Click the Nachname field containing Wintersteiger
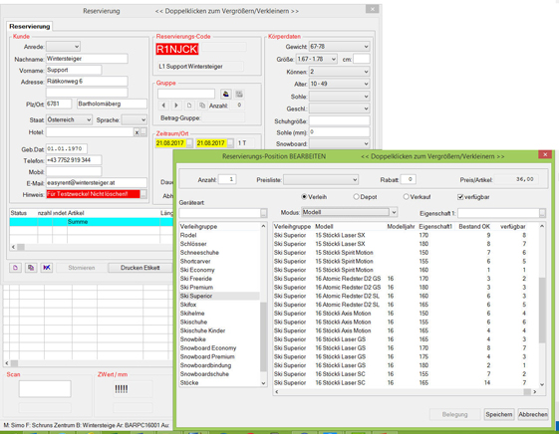This screenshot has height=434, width=559. pyautogui.click(x=87, y=59)
